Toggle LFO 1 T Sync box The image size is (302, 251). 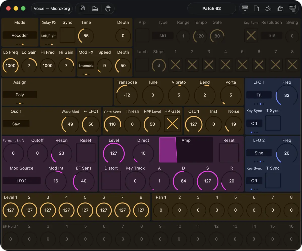(x=273, y=123)
